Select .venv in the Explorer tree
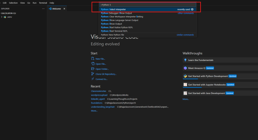Screen dimensions: 258x140 click(x=23, y=17)
